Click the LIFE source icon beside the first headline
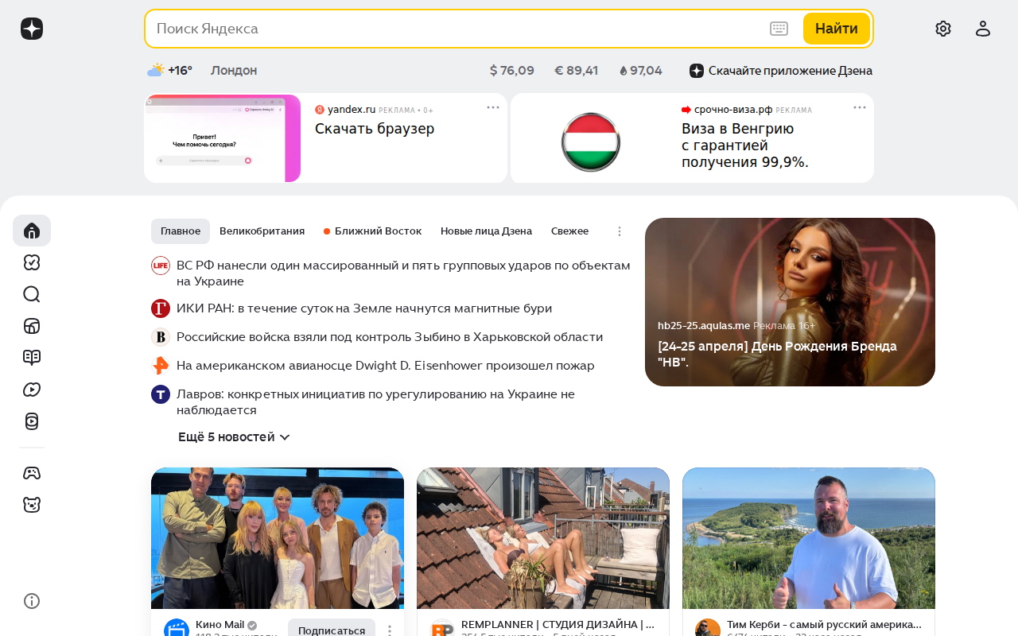The image size is (1018, 636). 161,266
